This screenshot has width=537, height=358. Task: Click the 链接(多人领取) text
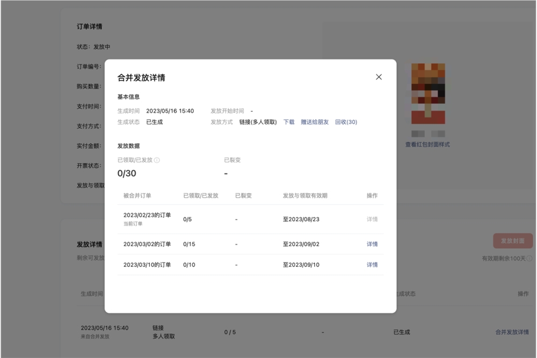[258, 122]
